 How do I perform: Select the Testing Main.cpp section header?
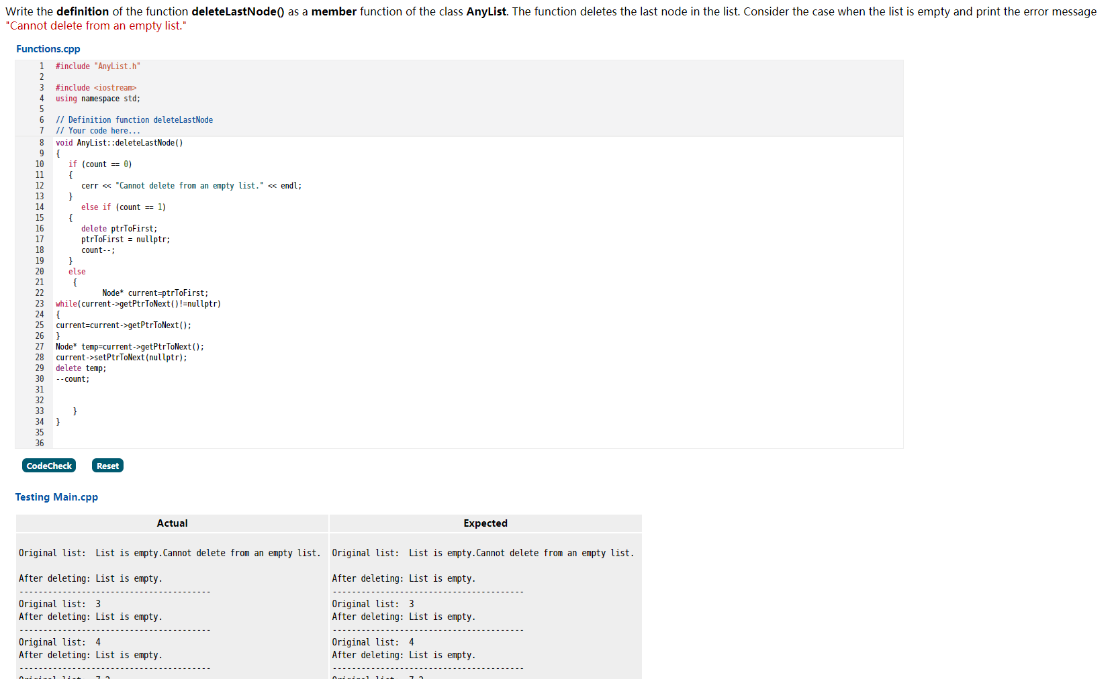56,497
